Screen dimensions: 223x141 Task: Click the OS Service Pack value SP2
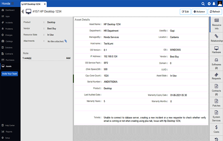click(x=106, y=63)
